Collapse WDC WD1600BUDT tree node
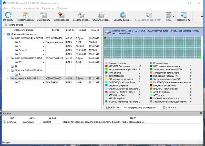 coord(8,58)
